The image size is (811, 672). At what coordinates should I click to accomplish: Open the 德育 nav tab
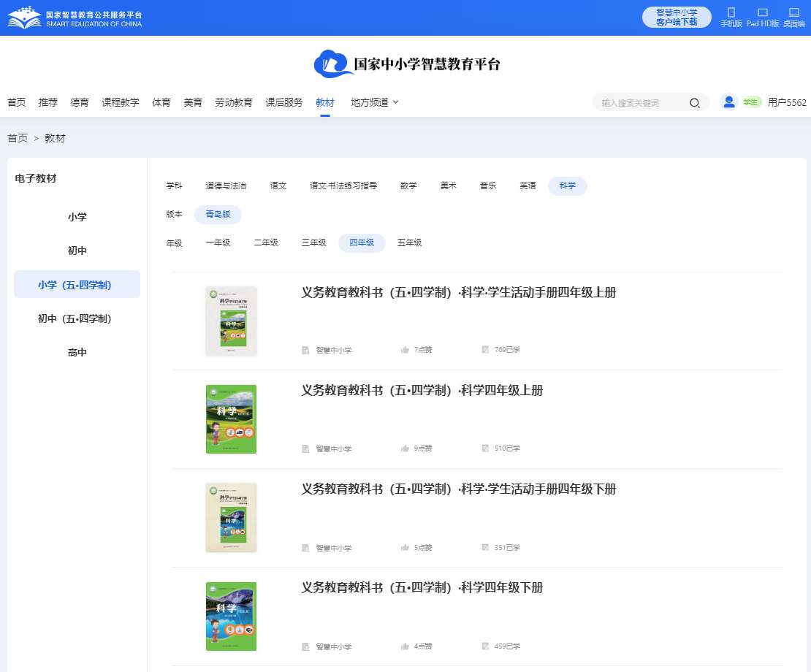click(79, 102)
